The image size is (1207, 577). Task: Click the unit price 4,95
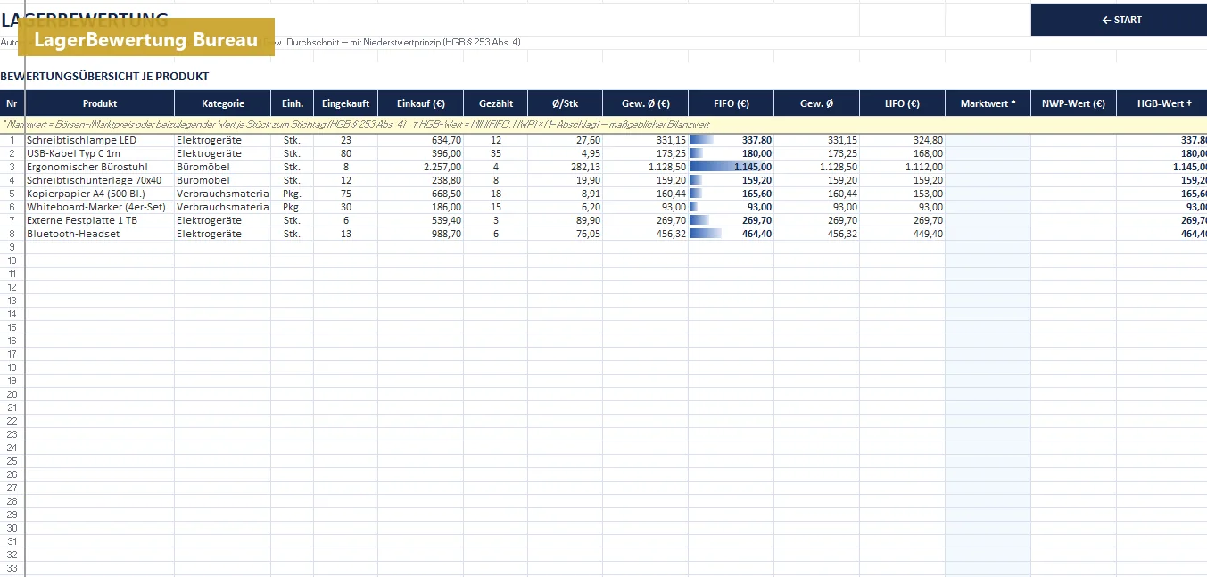pyautogui.click(x=566, y=153)
